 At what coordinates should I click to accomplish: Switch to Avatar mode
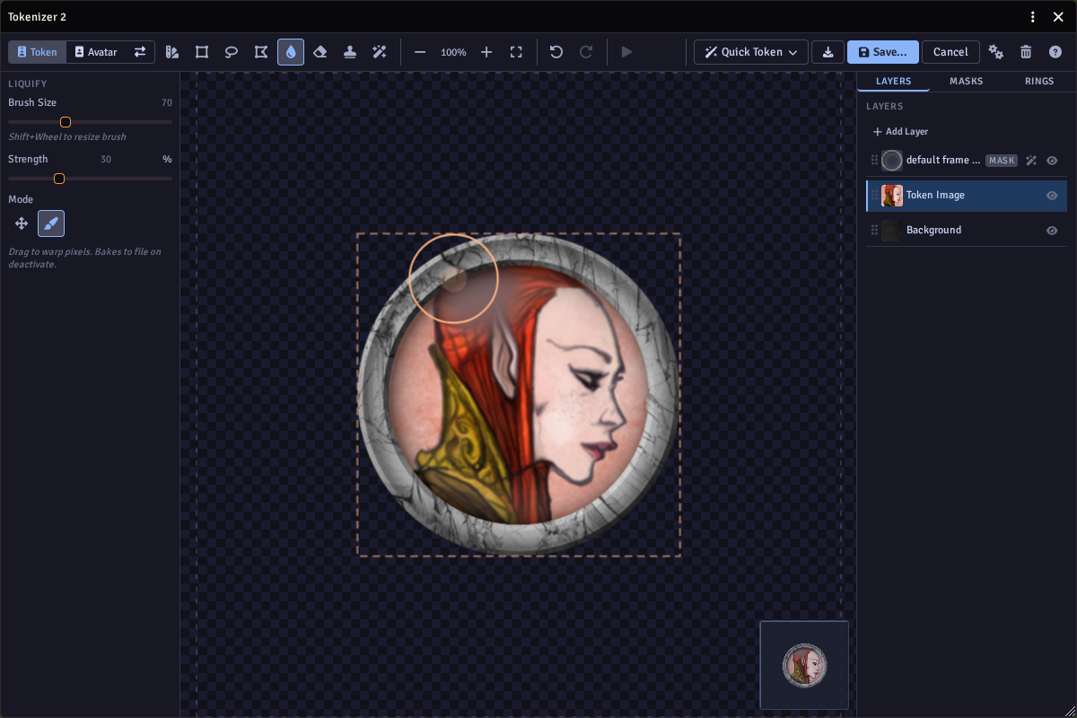(x=96, y=52)
